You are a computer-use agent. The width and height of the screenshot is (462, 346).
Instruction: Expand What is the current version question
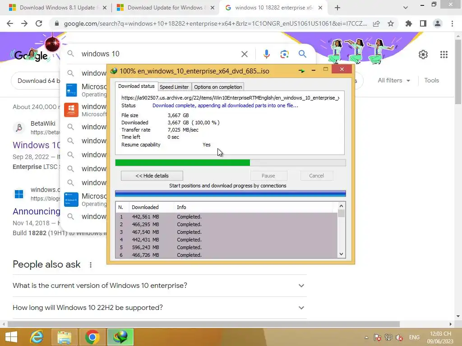159,285
